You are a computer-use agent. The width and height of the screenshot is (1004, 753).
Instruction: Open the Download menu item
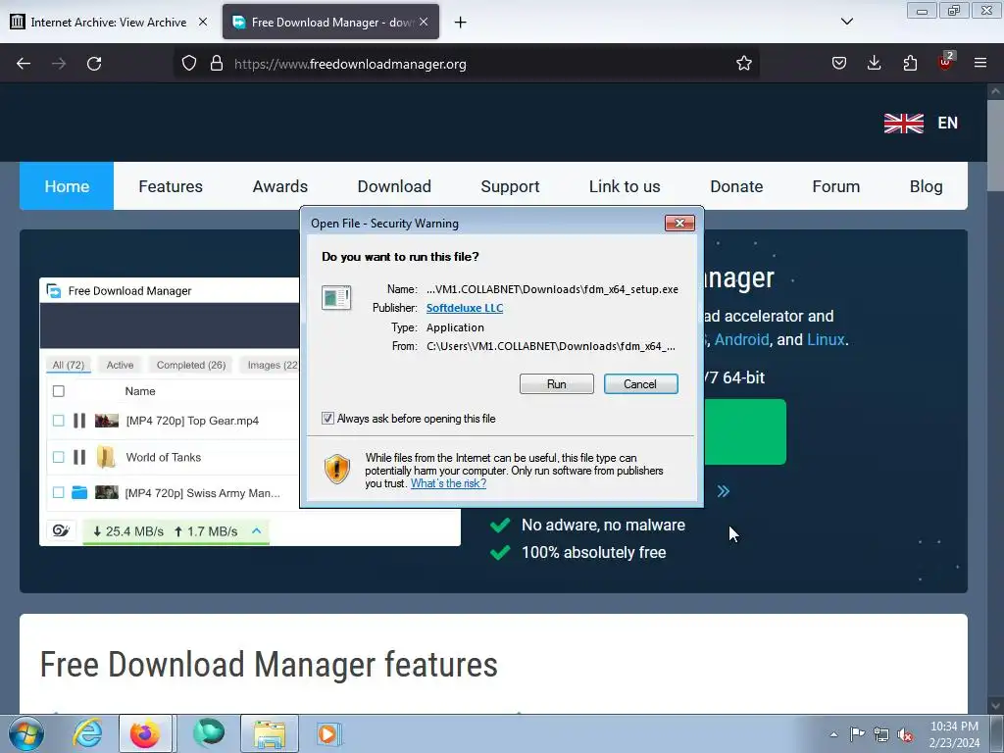(394, 186)
